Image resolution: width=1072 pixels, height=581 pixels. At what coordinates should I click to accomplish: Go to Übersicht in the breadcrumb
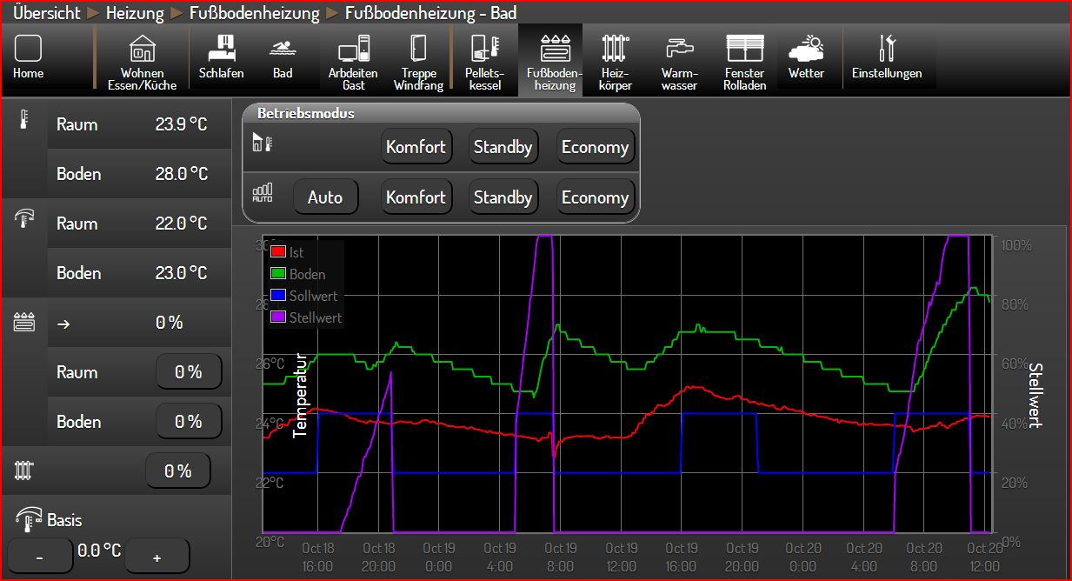pyautogui.click(x=46, y=12)
